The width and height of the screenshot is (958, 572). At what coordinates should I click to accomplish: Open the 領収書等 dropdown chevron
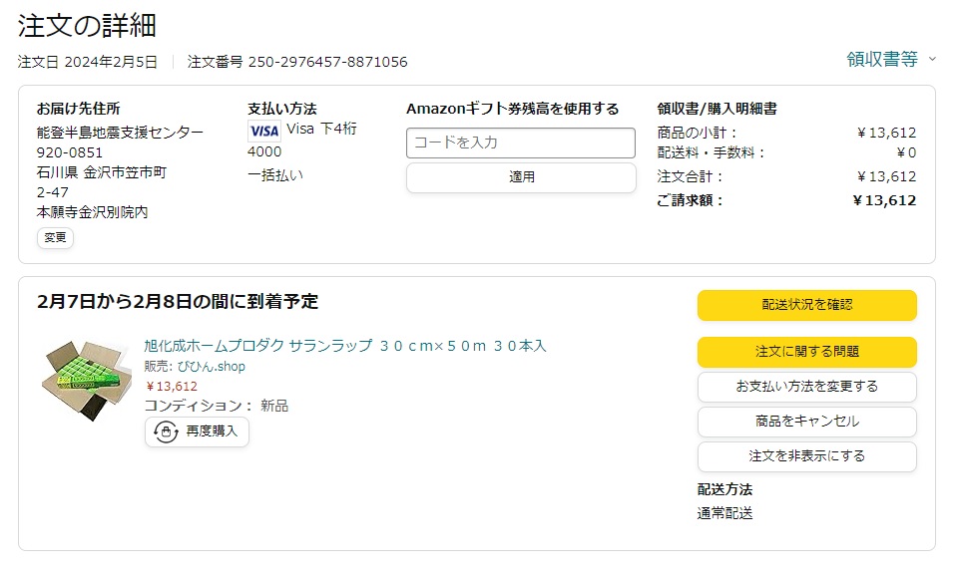pos(932,59)
